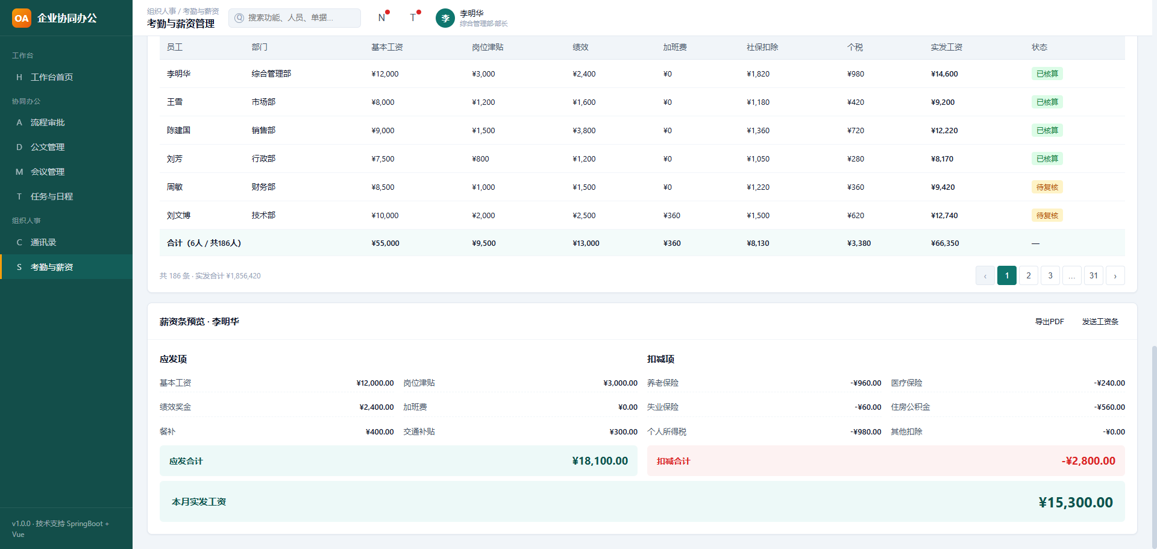The width and height of the screenshot is (1157, 549).
Task: Select employee row 周敏
Action: [642, 187]
